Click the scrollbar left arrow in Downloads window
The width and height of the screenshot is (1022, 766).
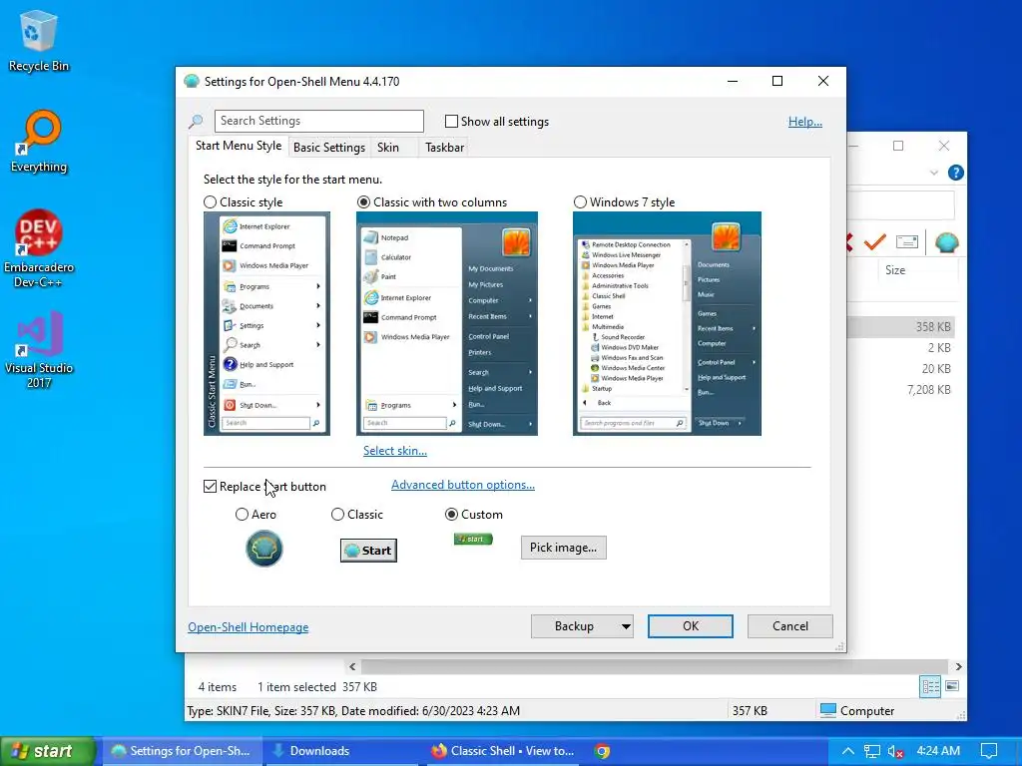[x=352, y=667]
